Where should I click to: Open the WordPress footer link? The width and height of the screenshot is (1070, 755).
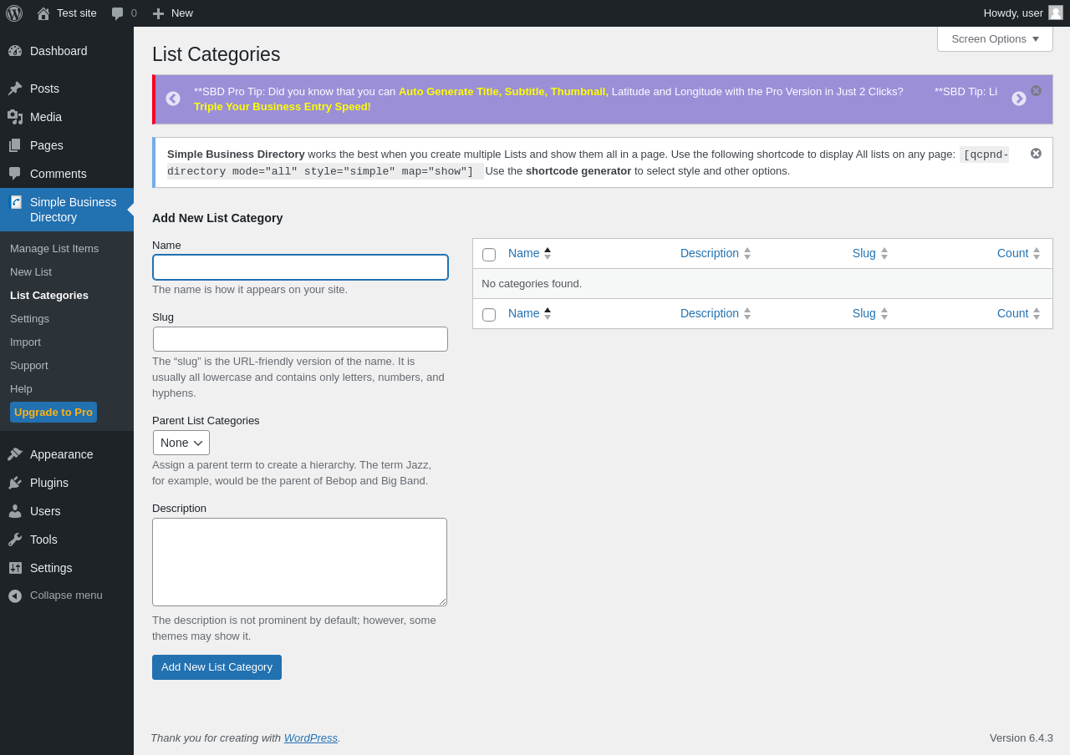(x=310, y=738)
